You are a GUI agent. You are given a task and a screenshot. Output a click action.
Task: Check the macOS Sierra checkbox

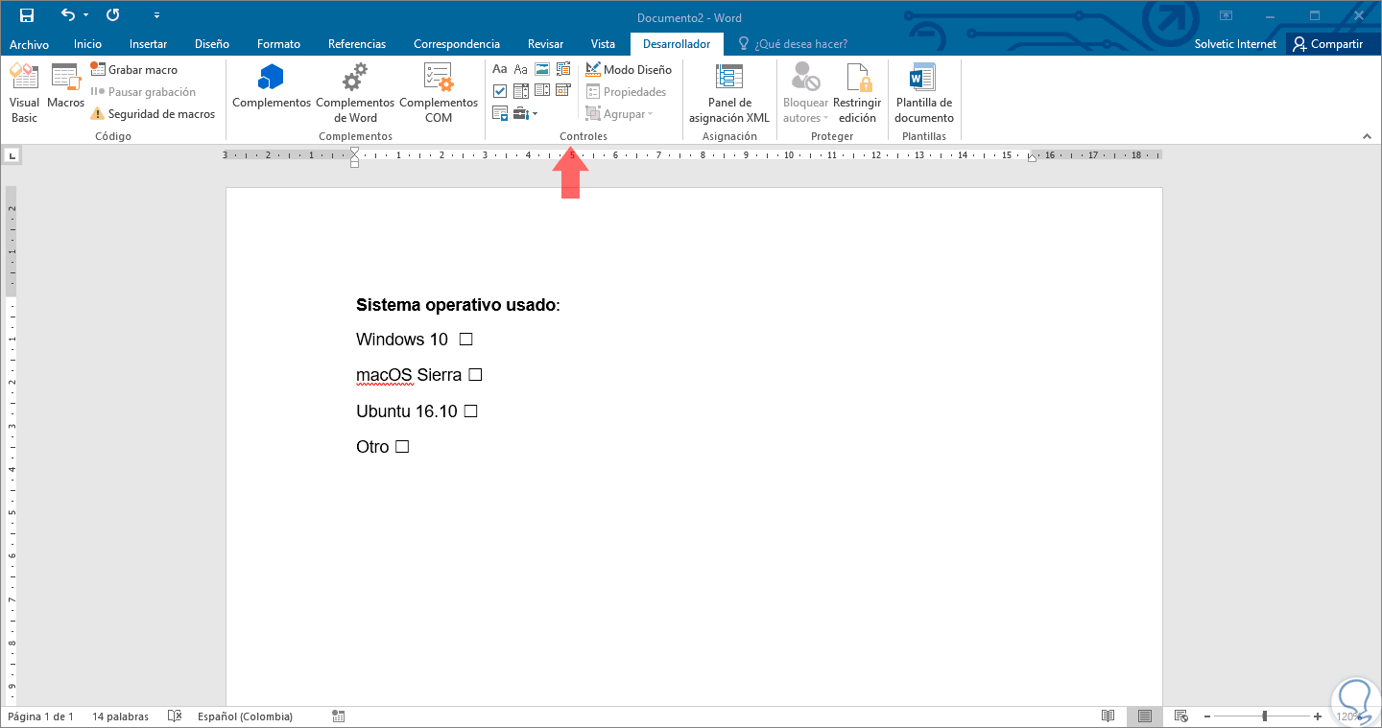(475, 374)
